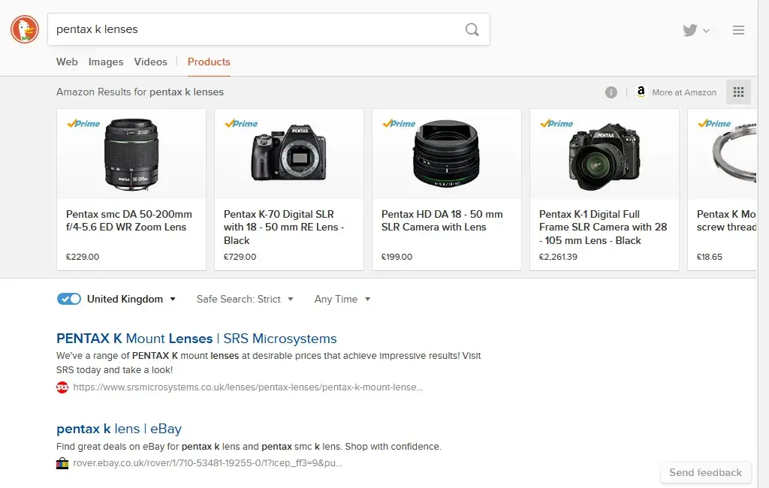The height and width of the screenshot is (488, 769).
Task: Open the Twitter bird icon menu
Action: coord(690,31)
